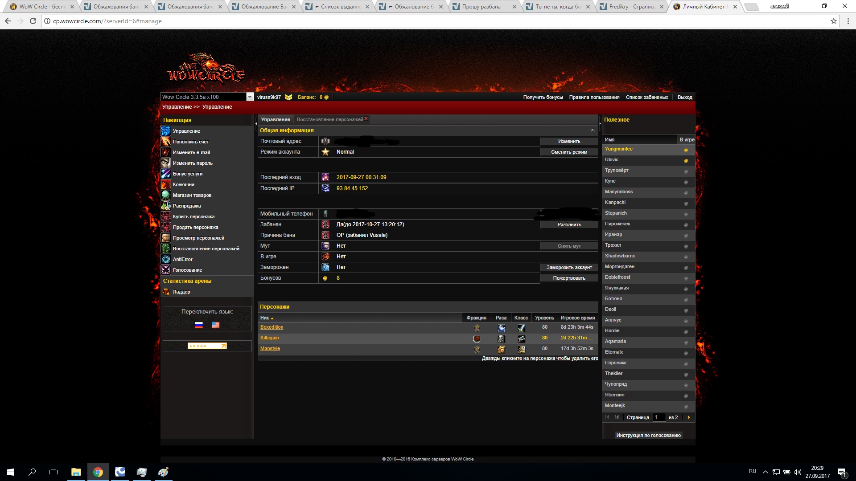Click the Голосование navigation icon
Image resolution: width=856 pixels, height=481 pixels.
pyautogui.click(x=165, y=270)
